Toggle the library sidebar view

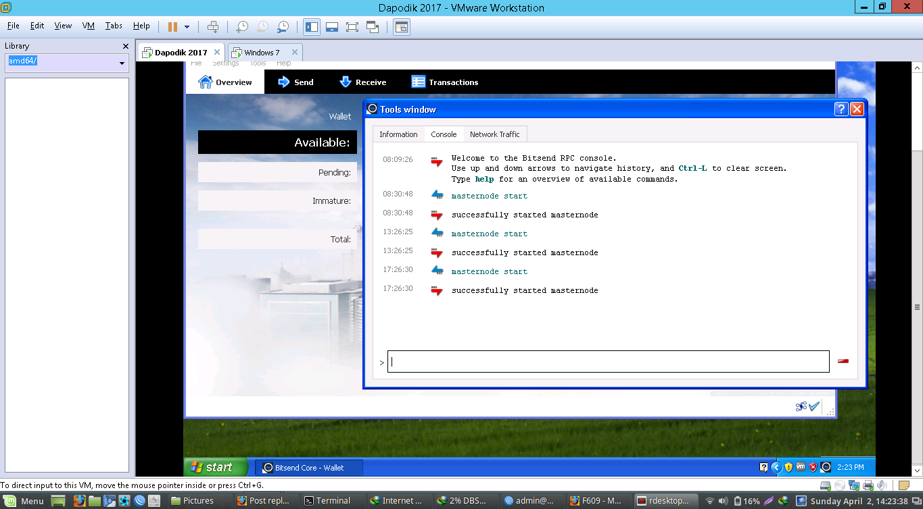point(312,27)
